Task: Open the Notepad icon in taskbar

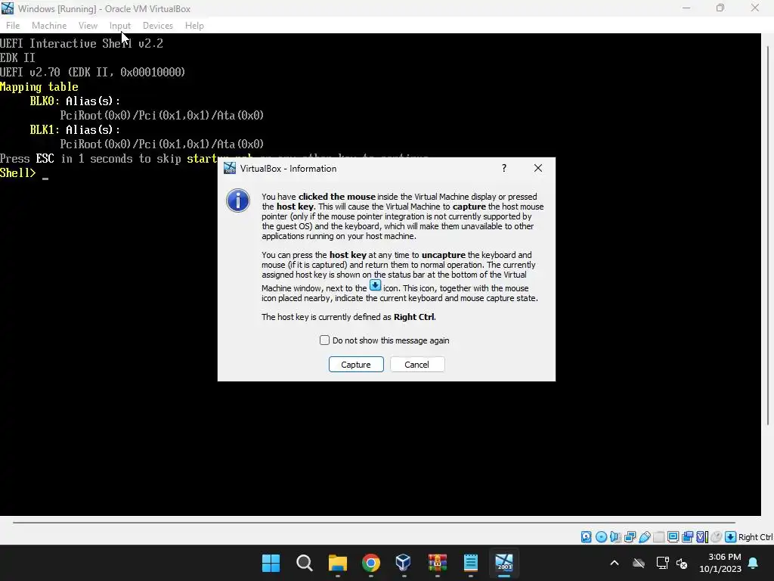Action: coord(470,563)
